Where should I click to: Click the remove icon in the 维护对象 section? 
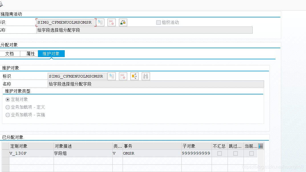pos(123,76)
